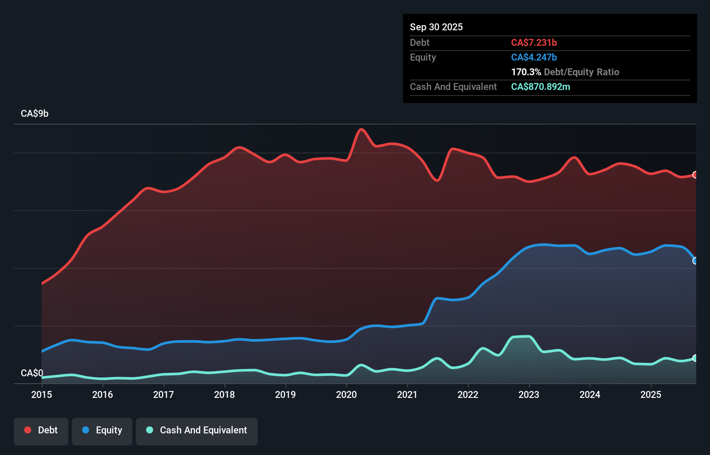Click the teal Cash endpoint marker
Image resolution: width=710 pixels, height=455 pixels.
point(695,358)
